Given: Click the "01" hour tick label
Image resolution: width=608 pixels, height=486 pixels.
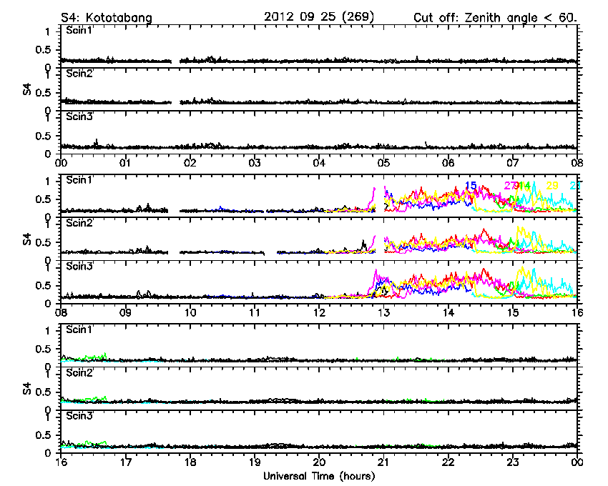Looking at the screenshot, I should pyautogui.click(x=125, y=163).
